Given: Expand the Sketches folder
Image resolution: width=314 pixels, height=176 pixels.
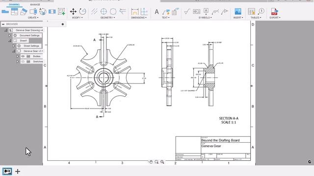Looking at the screenshot, I should tap(18, 62).
